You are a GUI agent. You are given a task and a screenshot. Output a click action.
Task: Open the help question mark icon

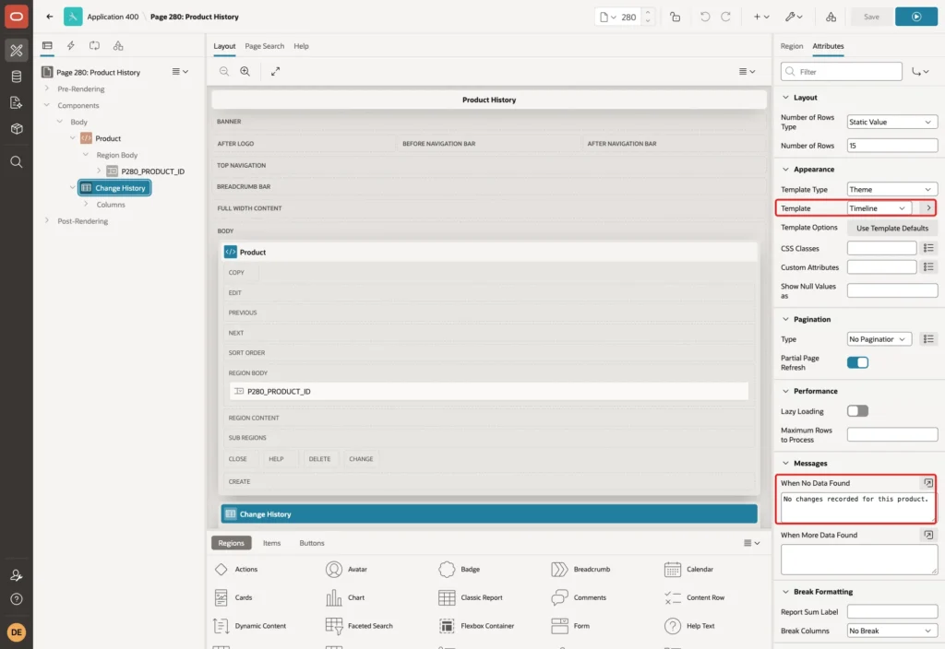click(17, 599)
